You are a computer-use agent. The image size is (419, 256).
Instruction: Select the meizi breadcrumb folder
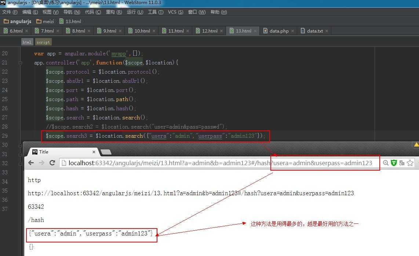pos(45,21)
